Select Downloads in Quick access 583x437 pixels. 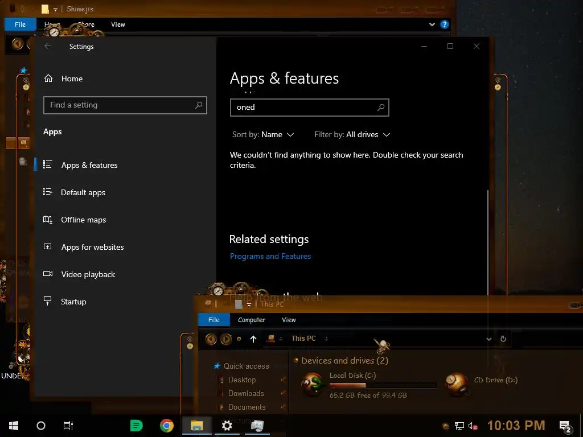tap(246, 393)
